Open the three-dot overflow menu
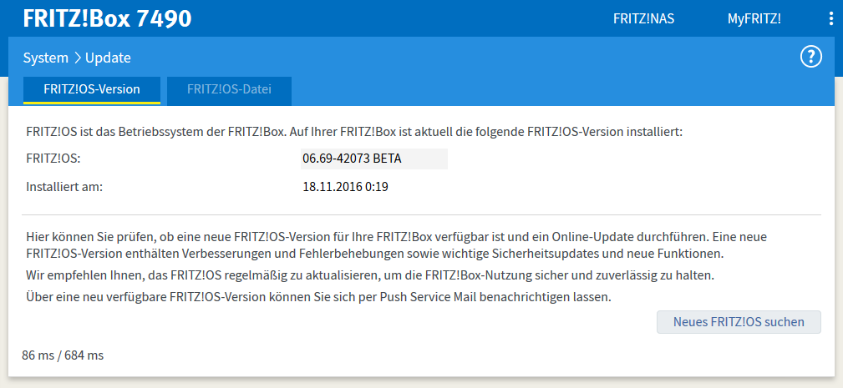This screenshot has width=843, height=388. [x=831, y=19]
